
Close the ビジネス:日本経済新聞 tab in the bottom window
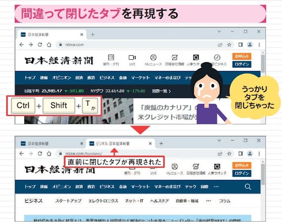150,143
